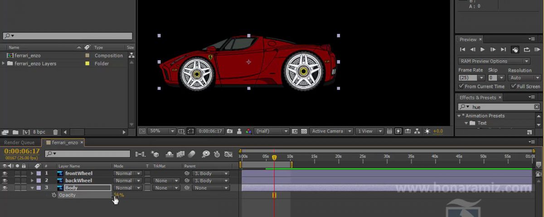Viewport: 544px width, 217px height.
Task: Create a new composition from Project panel
Action: pyautogui.click(x=26, y=132)
